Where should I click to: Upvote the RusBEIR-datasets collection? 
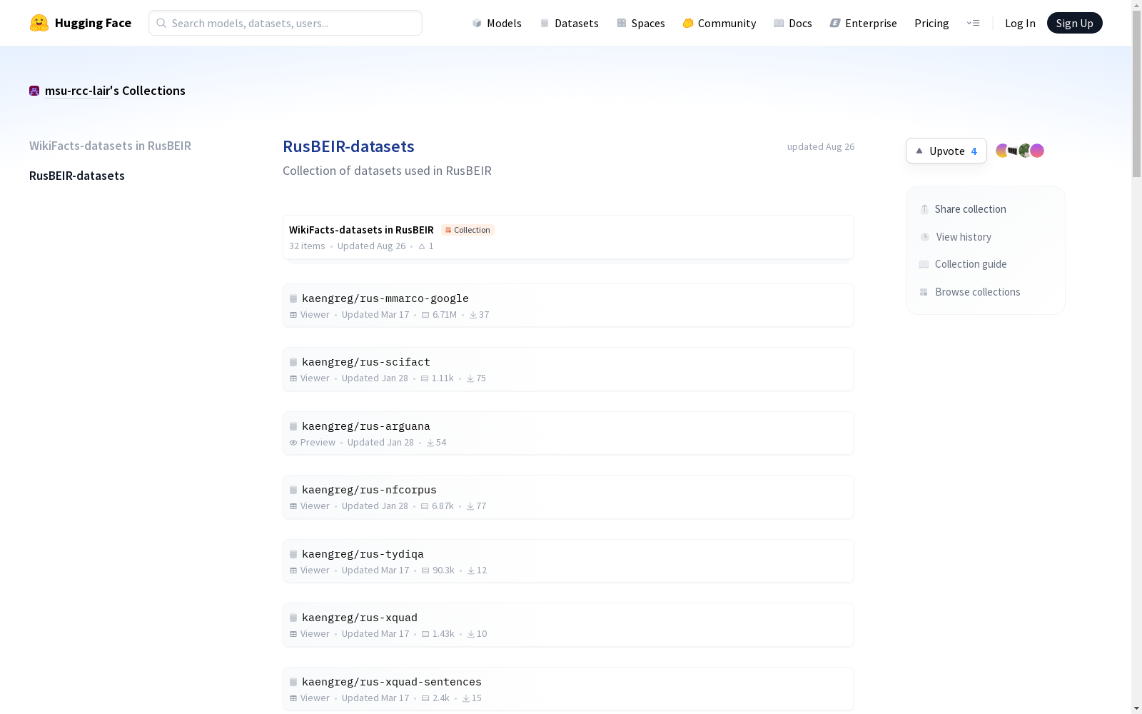(946, 151)
